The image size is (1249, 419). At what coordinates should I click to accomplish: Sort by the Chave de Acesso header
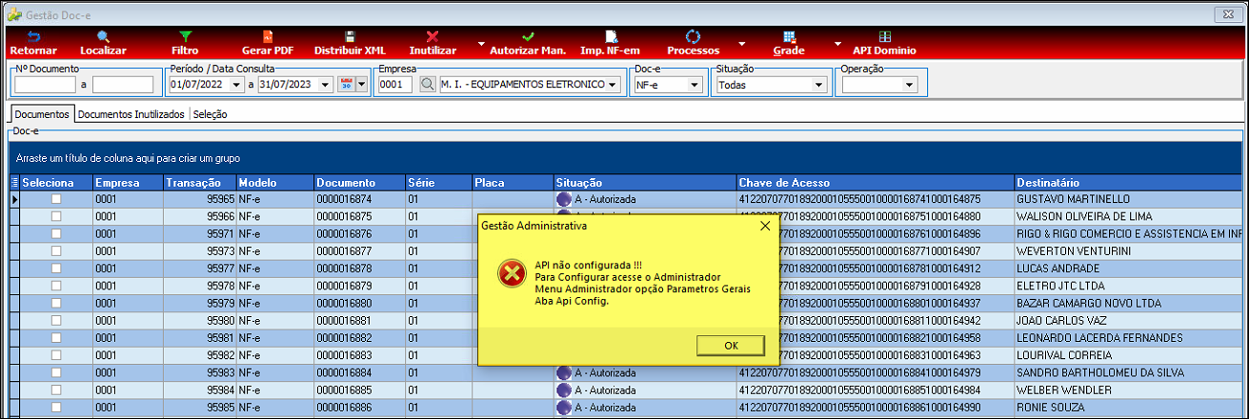pos(875,182)
